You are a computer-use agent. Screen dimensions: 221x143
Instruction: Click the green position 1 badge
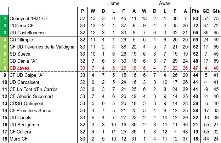tap(5, 18)
